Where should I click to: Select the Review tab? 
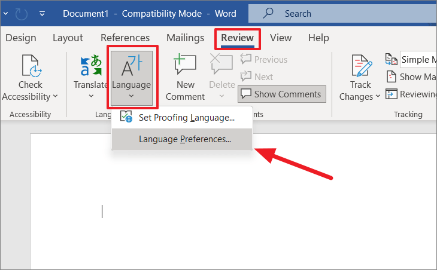(x=238, y=38)
